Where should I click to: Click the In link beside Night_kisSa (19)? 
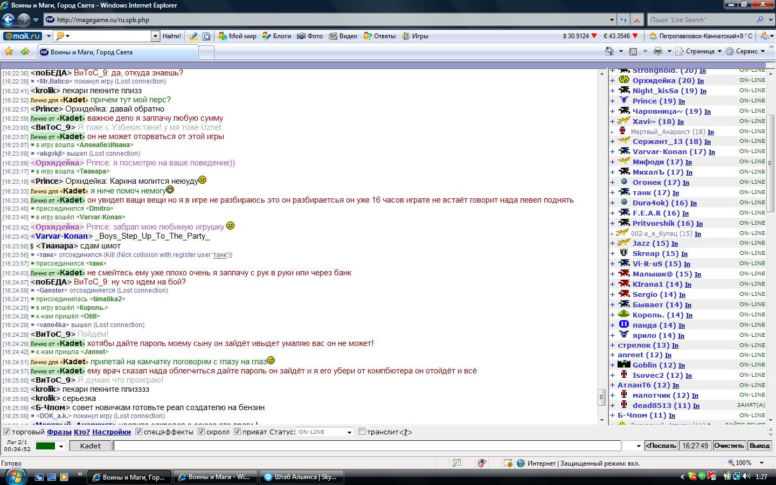703,91
